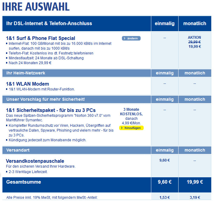This screenshot has height=203, width=214.
Task: Click the 'Ihr Heim-Netzwerk' section header
Action: [x=26, y=73]
